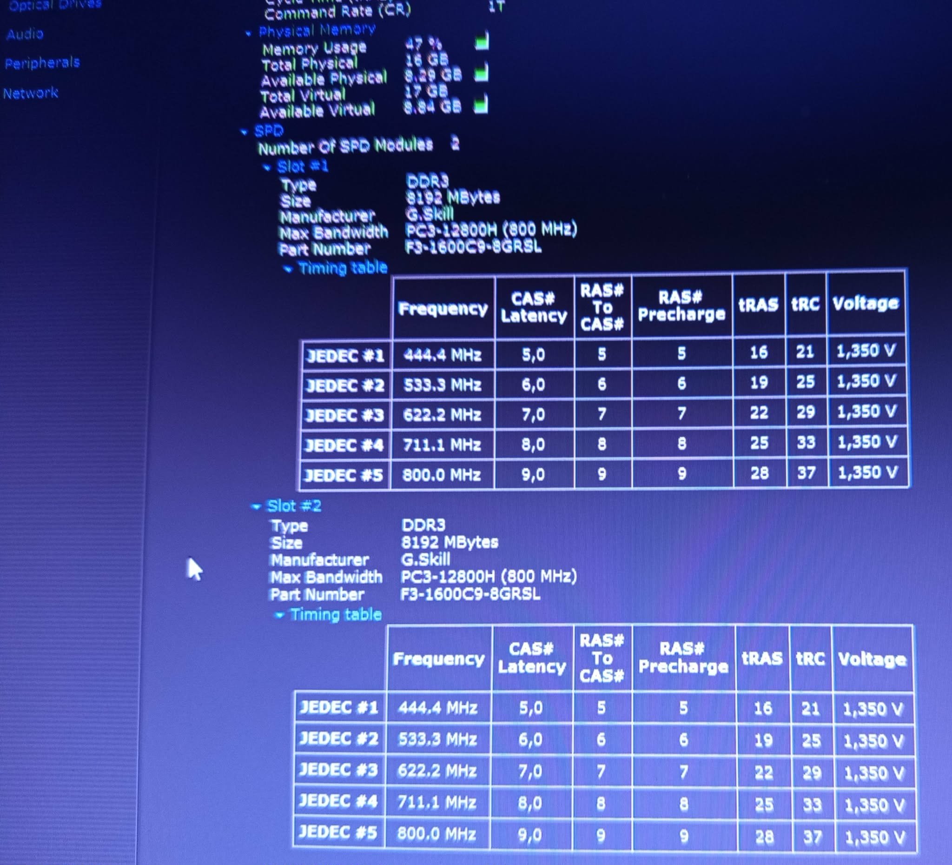Open the Audio sidebar section
Viewport: 952px width, 865px height.
pyautogui.click(x=25, y=34)
